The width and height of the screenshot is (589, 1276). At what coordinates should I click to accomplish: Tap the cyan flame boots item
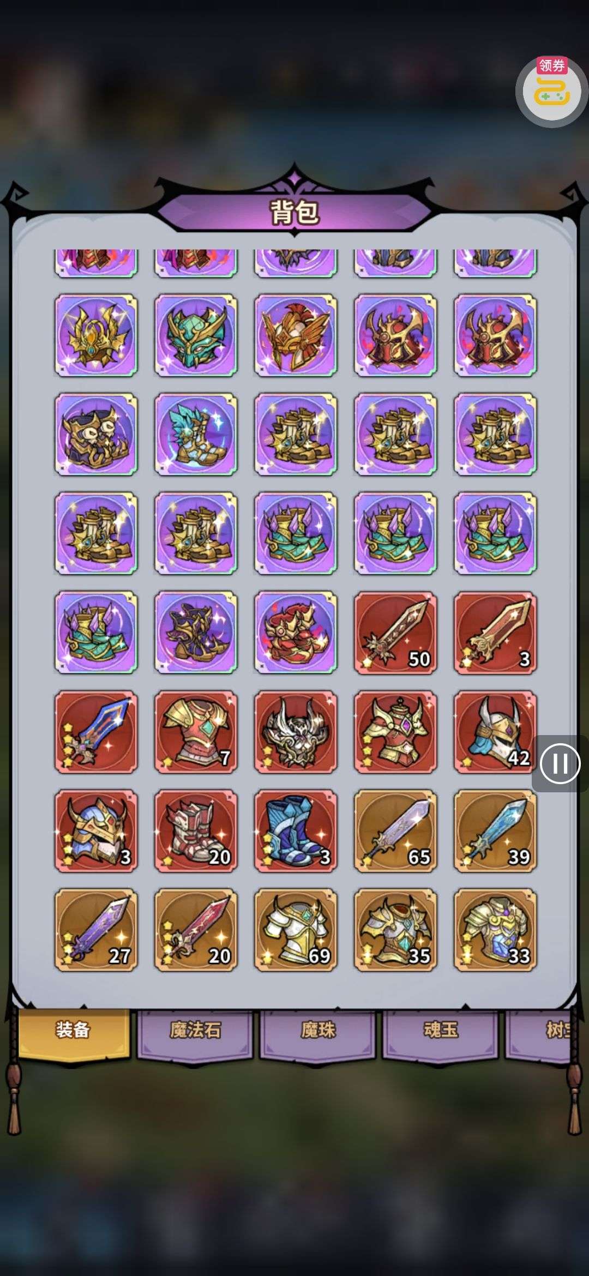click(x=196, y=434)
